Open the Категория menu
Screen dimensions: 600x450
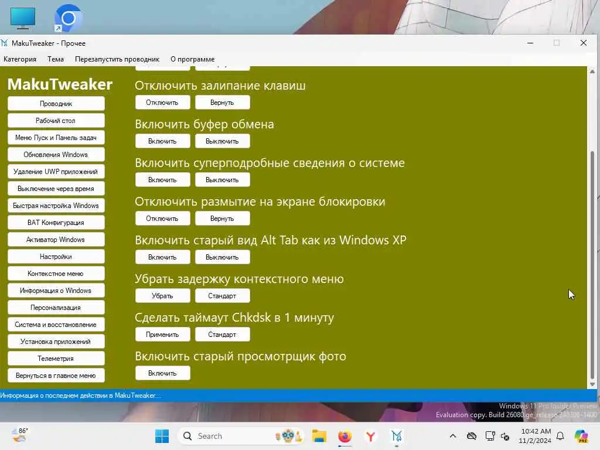click(20, 59)
